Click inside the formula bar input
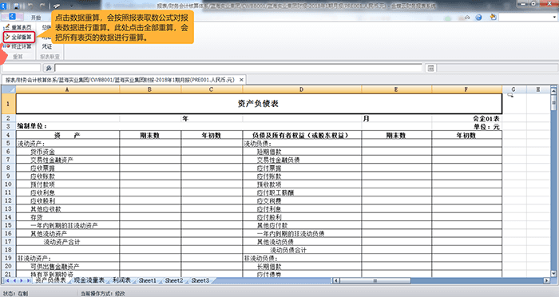559x297 pixels. tap(238, 68)
